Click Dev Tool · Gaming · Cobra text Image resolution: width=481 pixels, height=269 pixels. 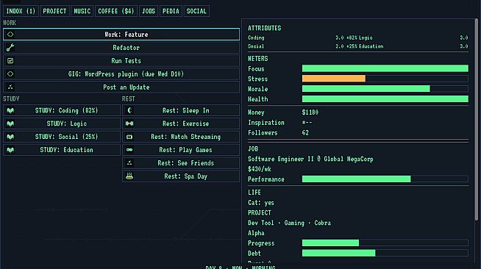tap(289, 223)
